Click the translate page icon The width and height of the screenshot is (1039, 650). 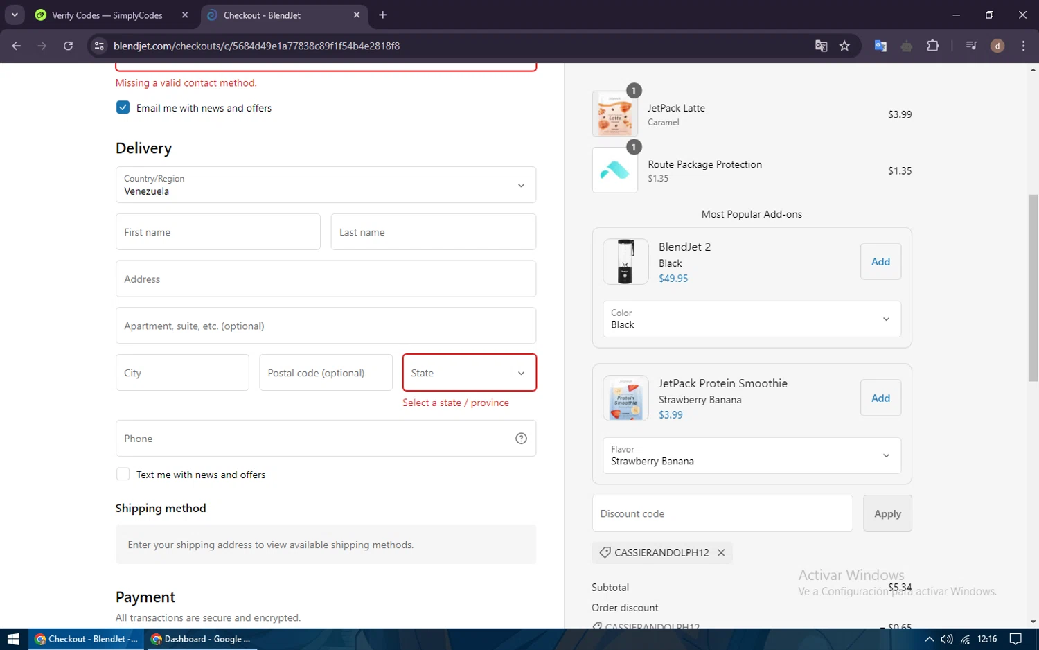click(x=822, y=46)
